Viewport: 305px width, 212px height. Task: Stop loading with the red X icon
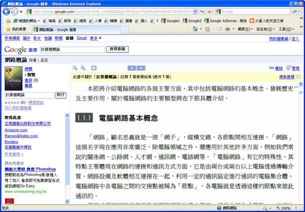(209, 11)
